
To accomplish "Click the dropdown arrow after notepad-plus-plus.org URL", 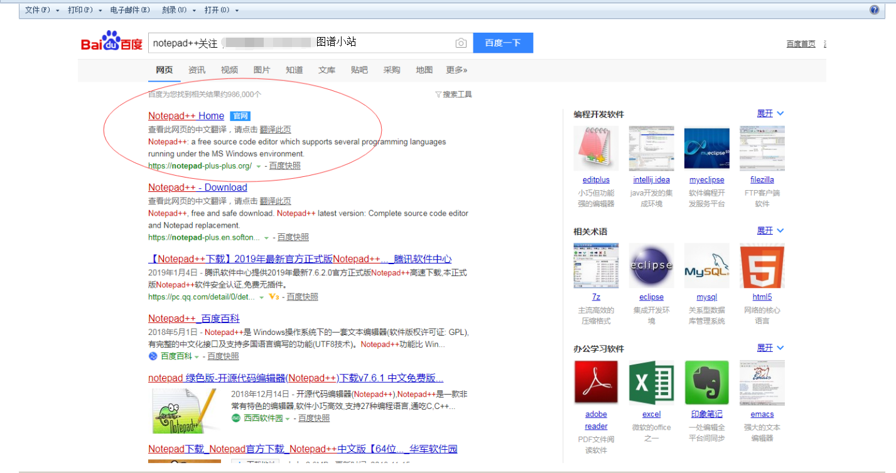I will pos(258,167).
